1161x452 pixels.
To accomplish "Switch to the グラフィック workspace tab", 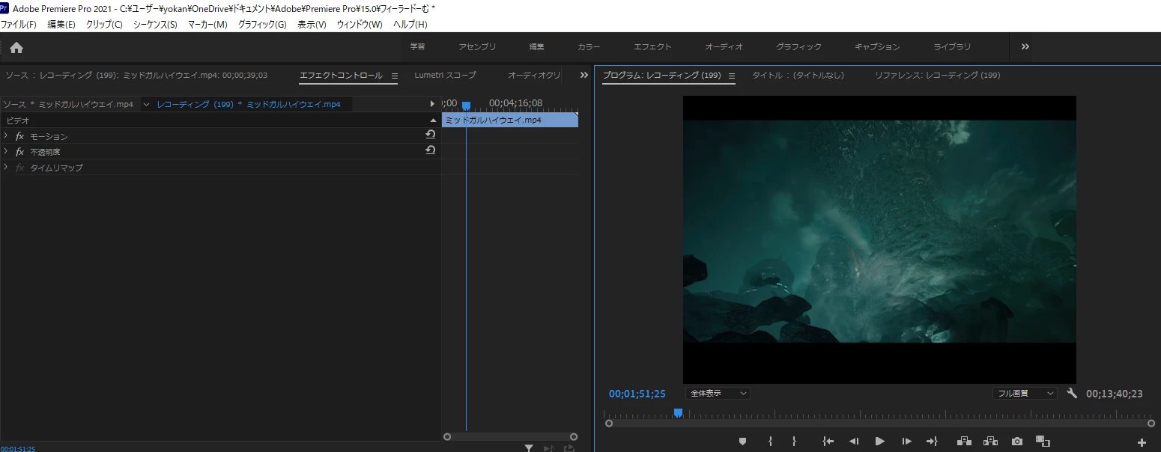I will pyautogui.click(x=798, y=46).
